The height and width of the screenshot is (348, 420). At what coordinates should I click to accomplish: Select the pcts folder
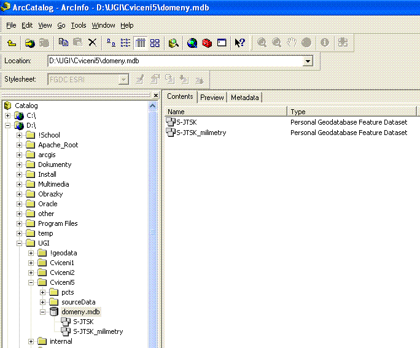pyautogui.click(x=68, y=292)
